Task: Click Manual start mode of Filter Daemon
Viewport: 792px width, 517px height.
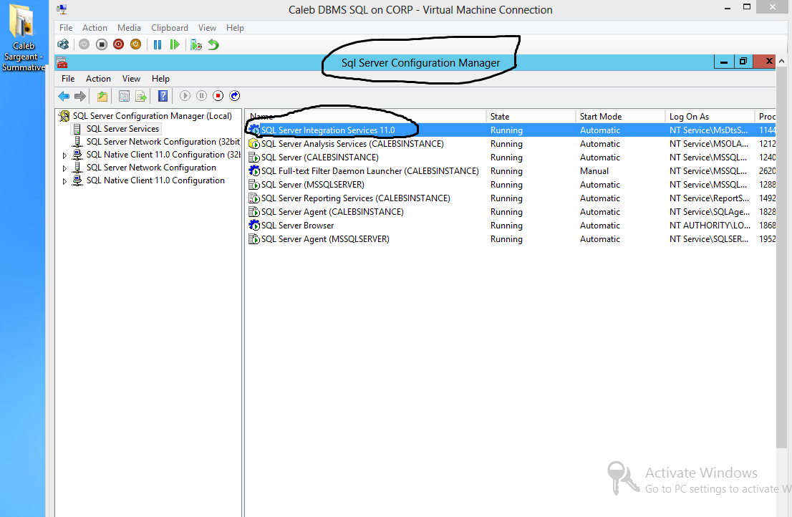Action: click(594, 171)
